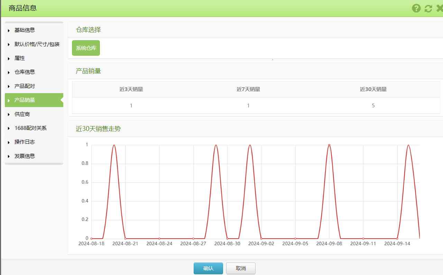Open the 基础信息 section
The height and width of the screenshot is (275, 443).
(25, 30)
